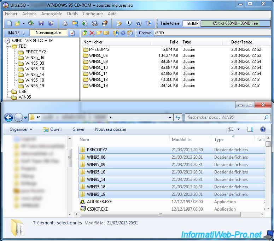Expand the Open icon's dropdown arrow
Image resolution: width=274 pixels, height=241 pixels.
[x=23, y=23]
